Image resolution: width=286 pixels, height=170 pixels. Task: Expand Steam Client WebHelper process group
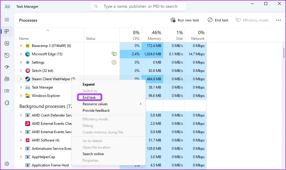tap(21, 79)
